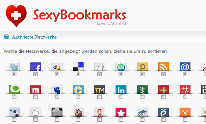This screenshot has height=124, width=206.
Task: Enable checkbox under blue dots icon
Action: click(14, 120)
